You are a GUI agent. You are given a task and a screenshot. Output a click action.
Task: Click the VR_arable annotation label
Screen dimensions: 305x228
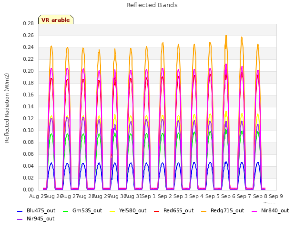[x=56, y=20]
